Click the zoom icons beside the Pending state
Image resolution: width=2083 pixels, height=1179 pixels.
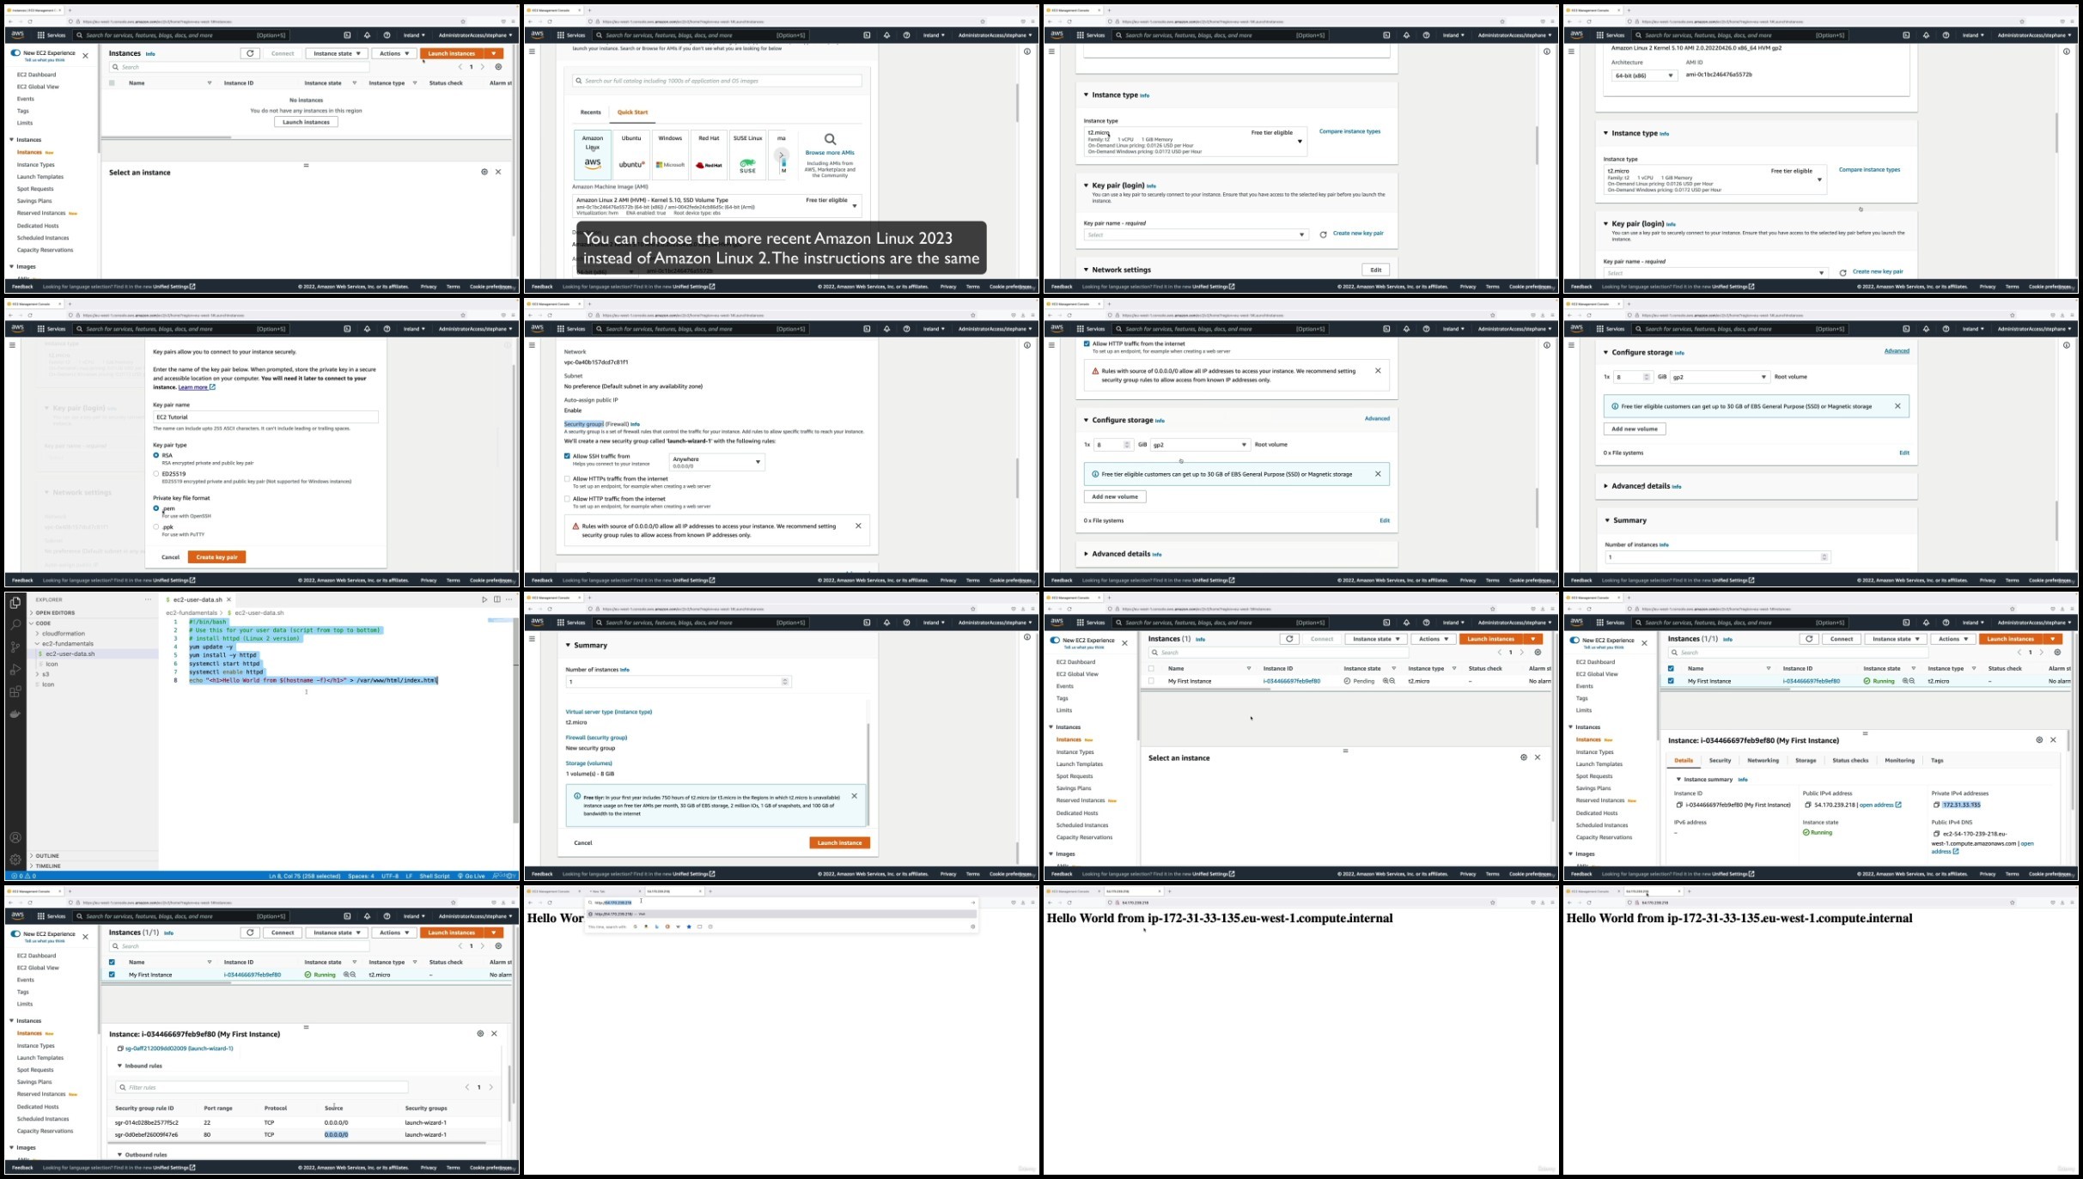pos(1388,681)
